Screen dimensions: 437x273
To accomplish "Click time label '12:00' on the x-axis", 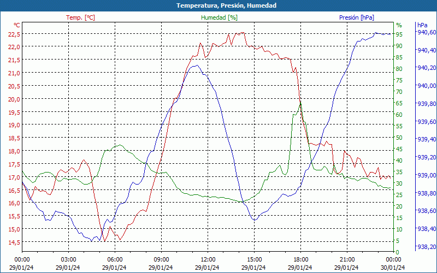I will [208, 260].
